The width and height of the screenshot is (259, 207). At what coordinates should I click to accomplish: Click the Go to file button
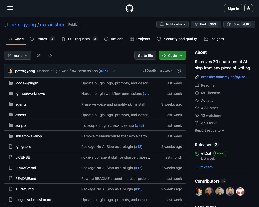click(145, 55)
